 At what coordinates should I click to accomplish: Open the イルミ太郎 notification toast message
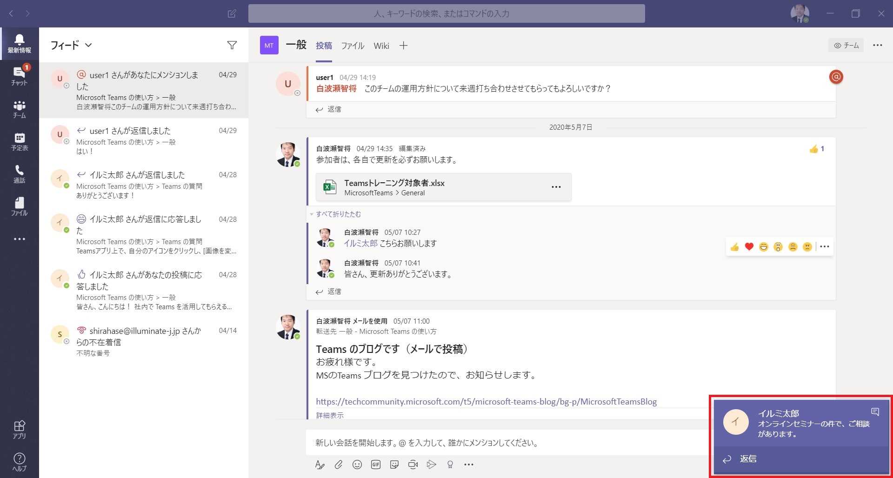click(801, 423)
